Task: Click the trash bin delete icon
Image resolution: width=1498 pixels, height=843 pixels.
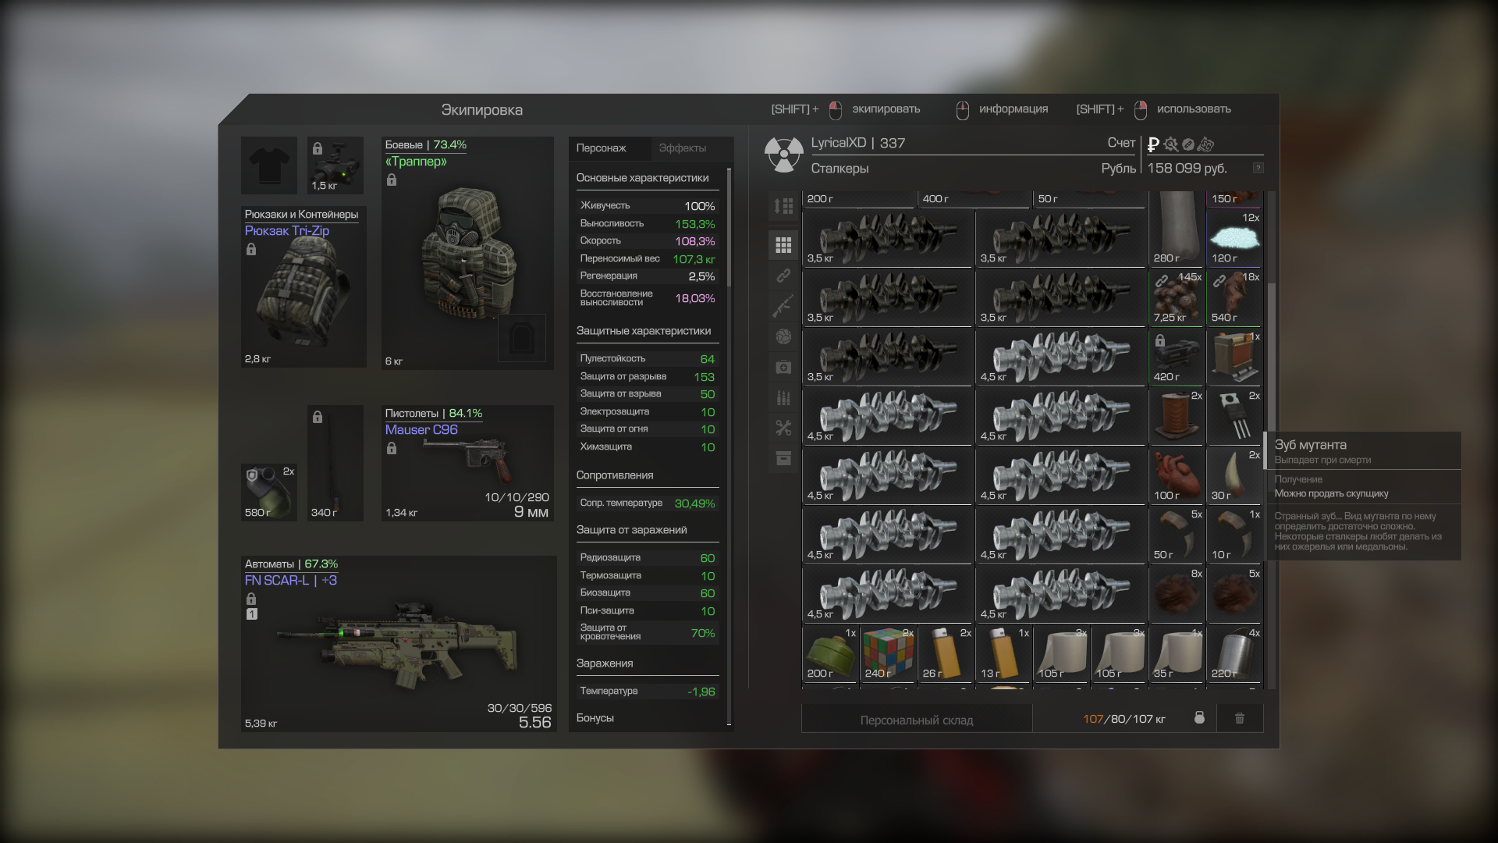Action: 1240,717
